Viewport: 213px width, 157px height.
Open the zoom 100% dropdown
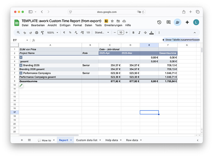pos(53,33)
